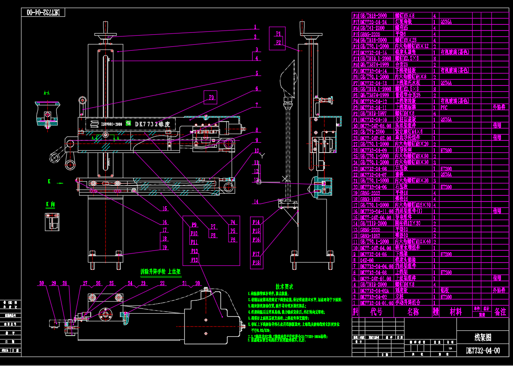
Task: Select part code 'DK7732-04-04.00' in the parts list
Action: [x=376, y=266]
